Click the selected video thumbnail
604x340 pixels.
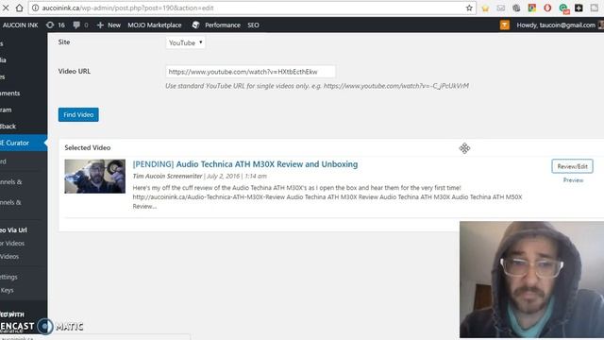coord(94,177)
